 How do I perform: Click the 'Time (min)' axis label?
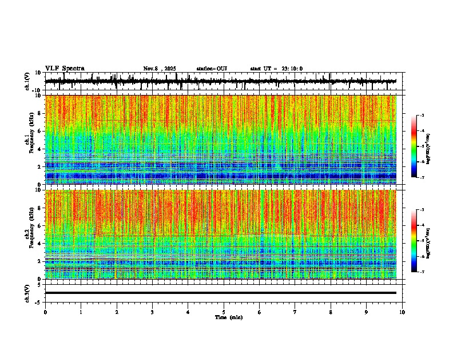[x=229, y=317]
